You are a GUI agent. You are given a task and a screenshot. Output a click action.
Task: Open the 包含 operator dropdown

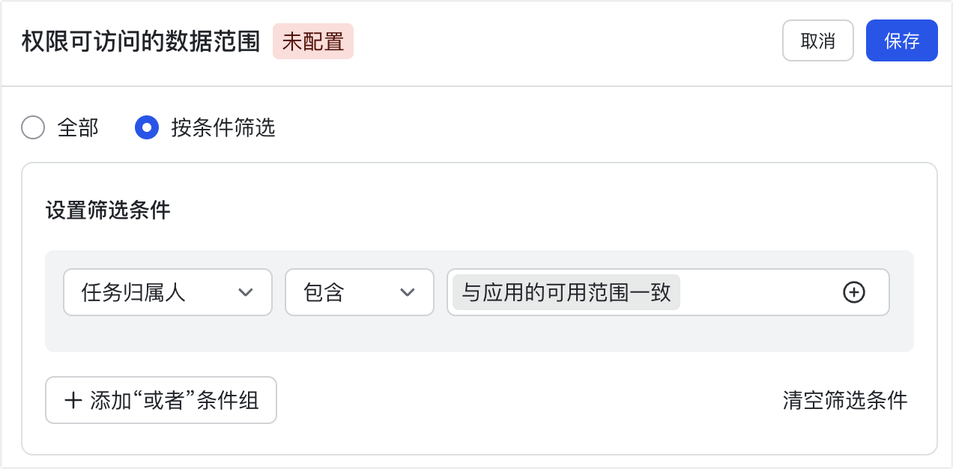(x=359, y=292)
